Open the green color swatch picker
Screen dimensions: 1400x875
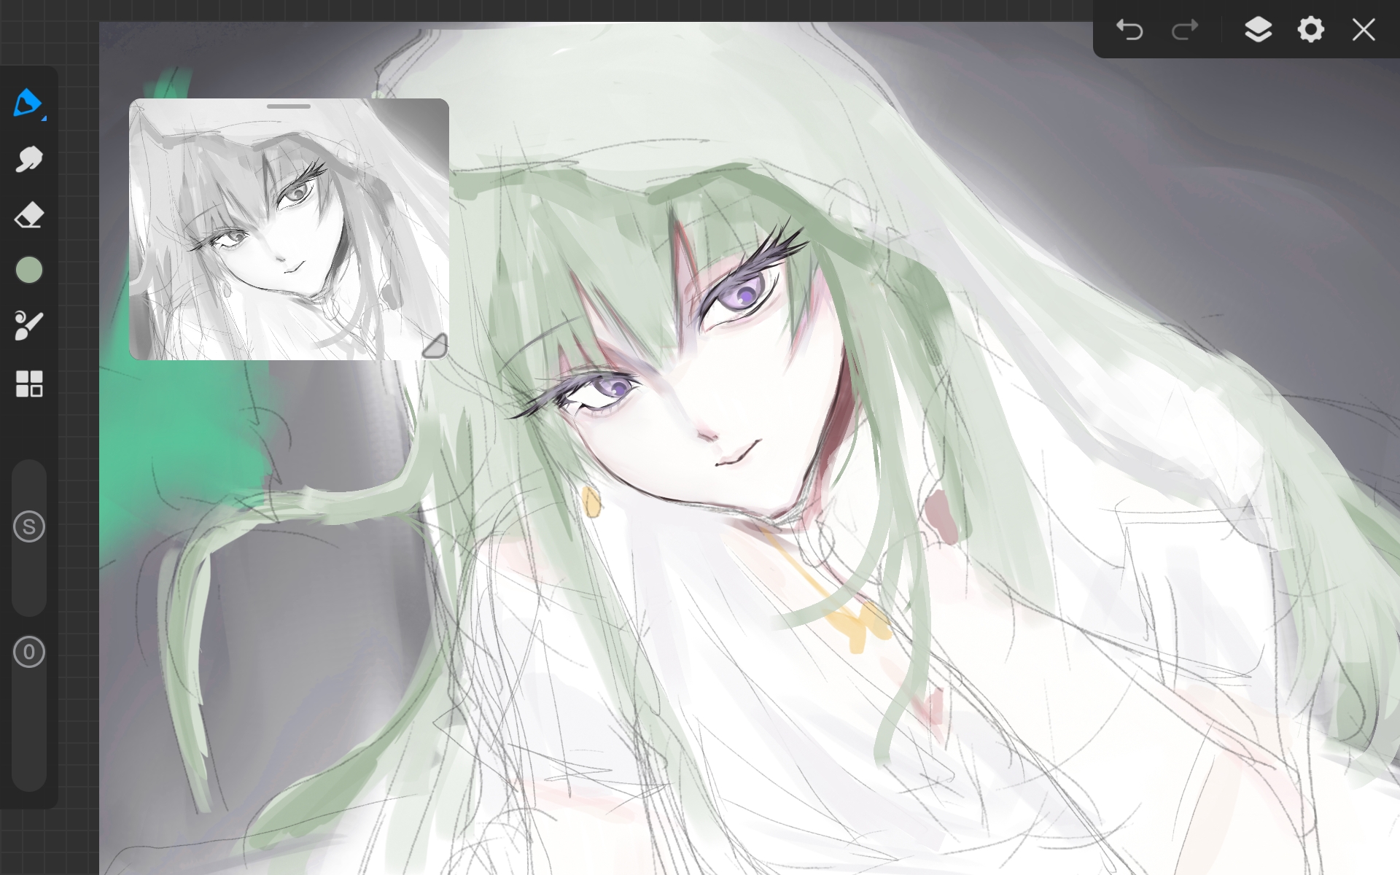[x=29, y=271]
